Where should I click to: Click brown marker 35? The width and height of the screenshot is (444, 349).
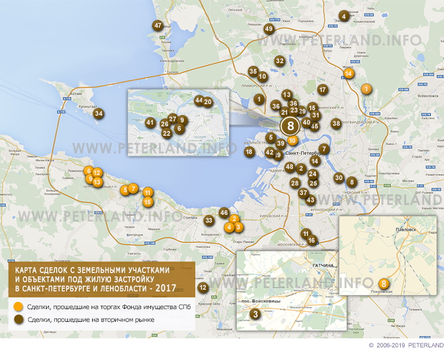[x=253, y=71]
